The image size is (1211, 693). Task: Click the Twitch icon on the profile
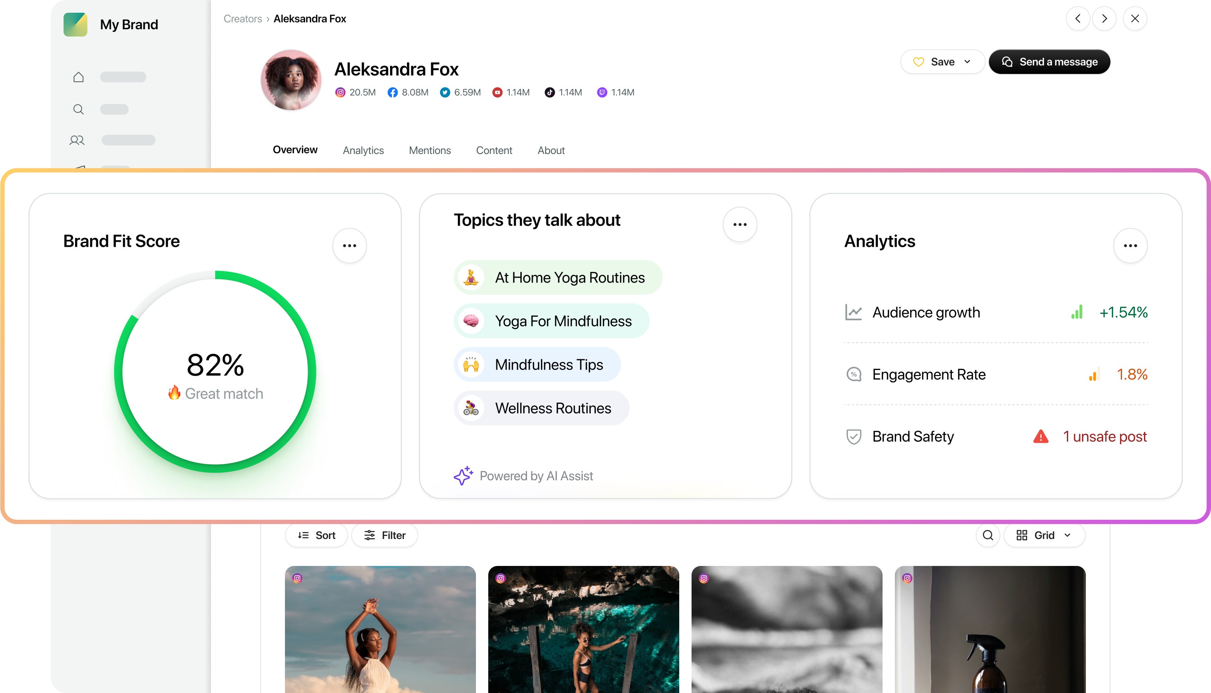tap(602, 92)
